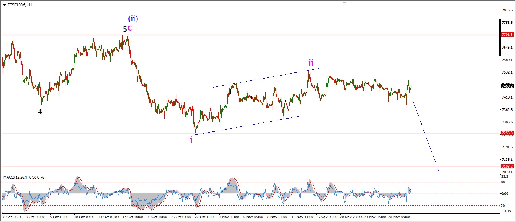Click the 13 Nov 14:00 time label
Image resolution: width=516 pixels, height=222 pixels.
(x=301, y=217)
